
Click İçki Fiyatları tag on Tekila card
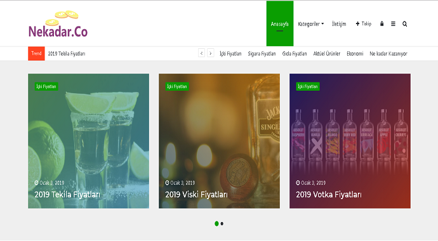click(x=46, y=86)
